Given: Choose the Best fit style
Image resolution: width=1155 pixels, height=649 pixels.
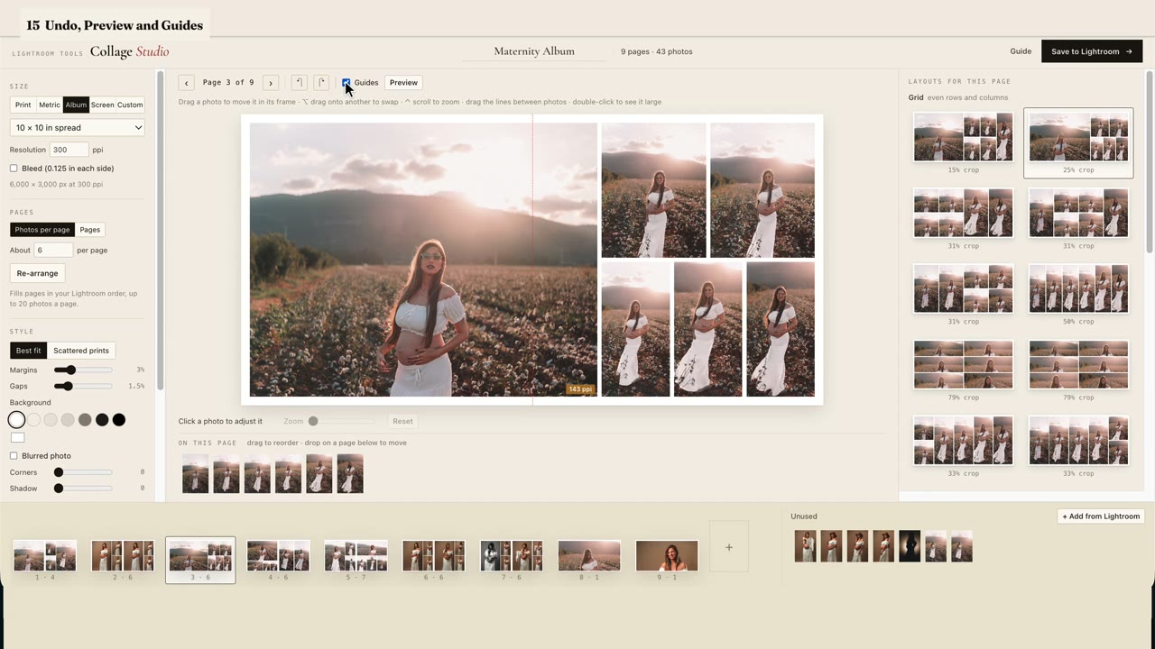Looking at the screenshot, I should point(28,351).
